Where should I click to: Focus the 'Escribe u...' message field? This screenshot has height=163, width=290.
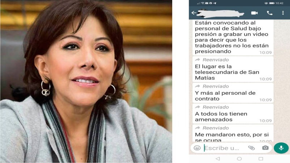[222, 148]
